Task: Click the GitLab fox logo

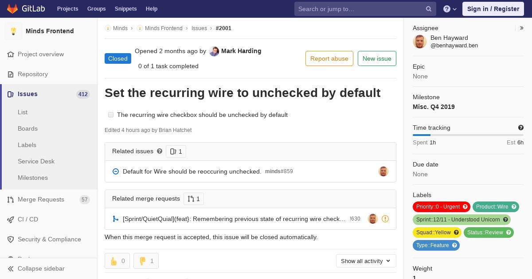Action: pos(12,9)
